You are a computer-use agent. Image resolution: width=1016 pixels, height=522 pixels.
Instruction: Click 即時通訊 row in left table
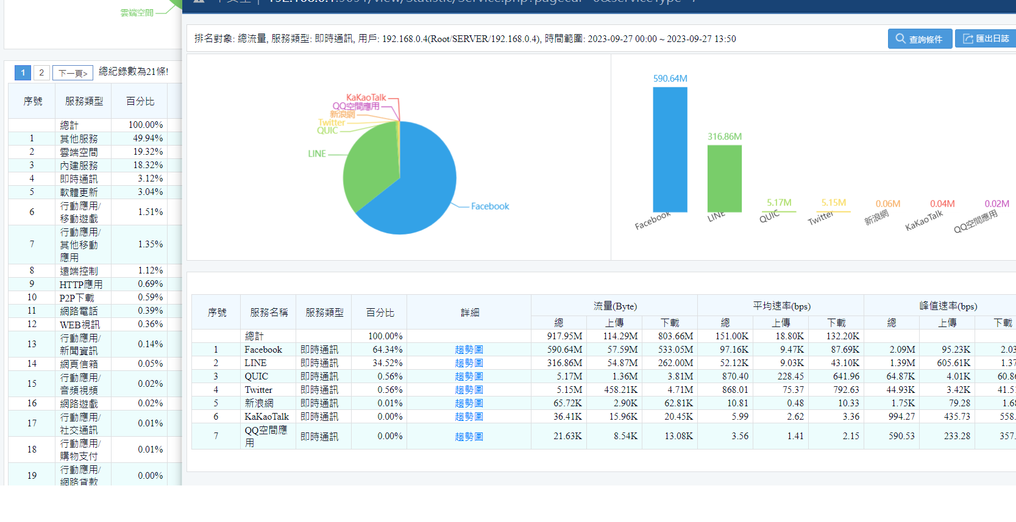[95, 179]
